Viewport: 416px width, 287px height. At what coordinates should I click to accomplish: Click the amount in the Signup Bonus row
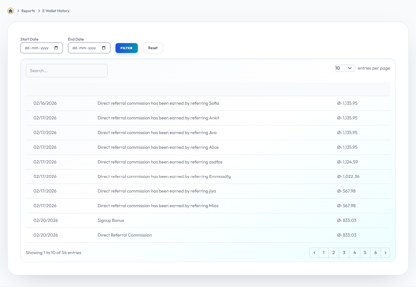[346, 221]
